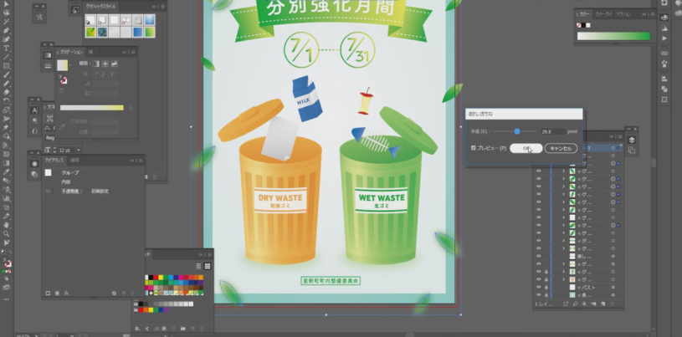Click the Paragraph pilcrow icon in floating dock
682x337 pixels.
35,121
